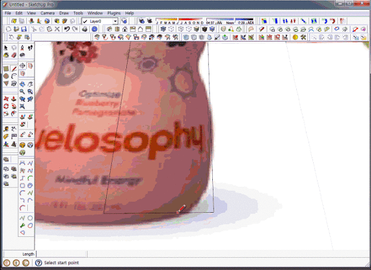Toggle Shaded With Textures style
This screenshot has height=270, width=371.
pos(204,29)
